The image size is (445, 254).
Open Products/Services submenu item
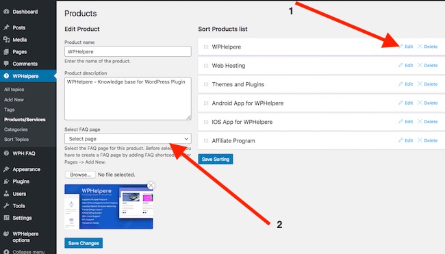[x=25, y=120]
